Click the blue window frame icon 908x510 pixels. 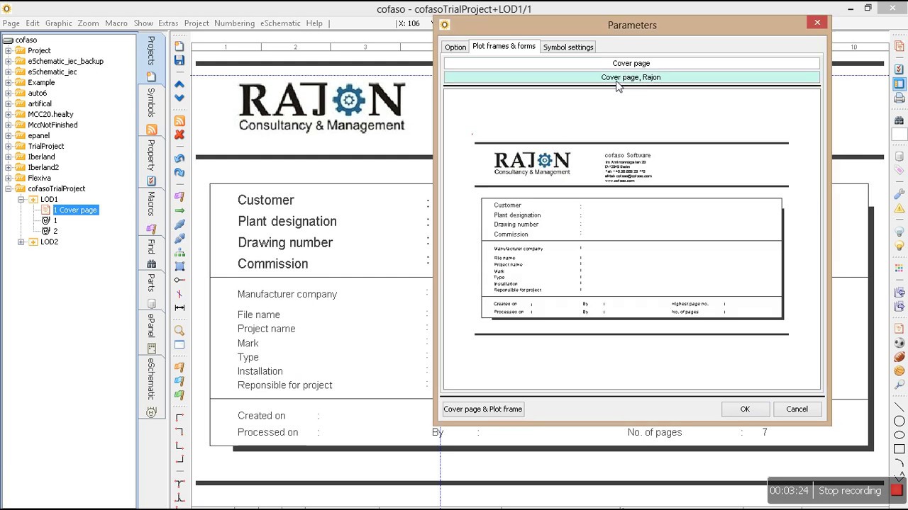point(179,345)
